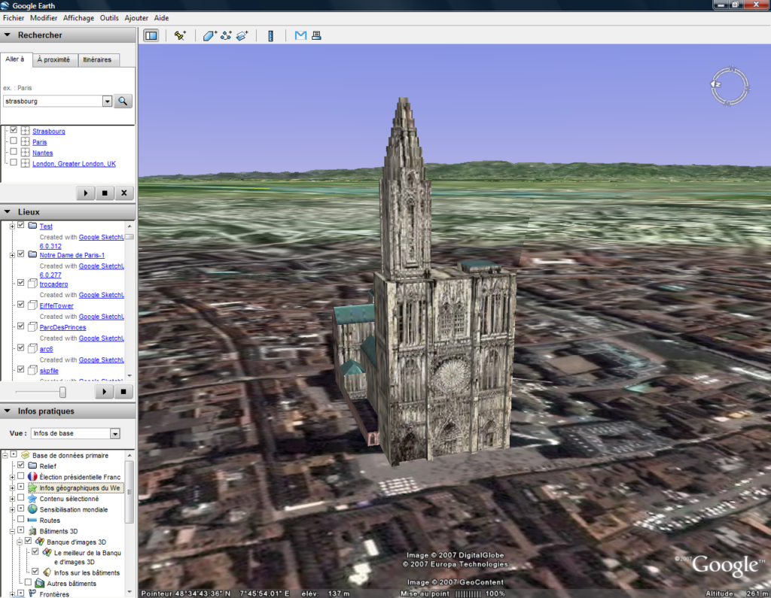Switch to the À proximité tab
Image resolution: width=771 pixels, height=598 pixels.
(x=53, y=60)
